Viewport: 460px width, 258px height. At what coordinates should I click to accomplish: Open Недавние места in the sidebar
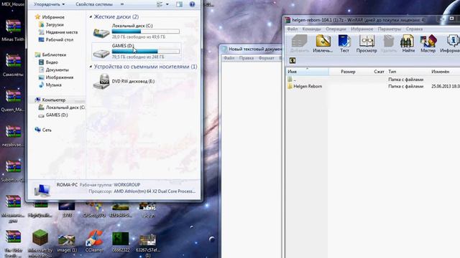pos(61,32)
